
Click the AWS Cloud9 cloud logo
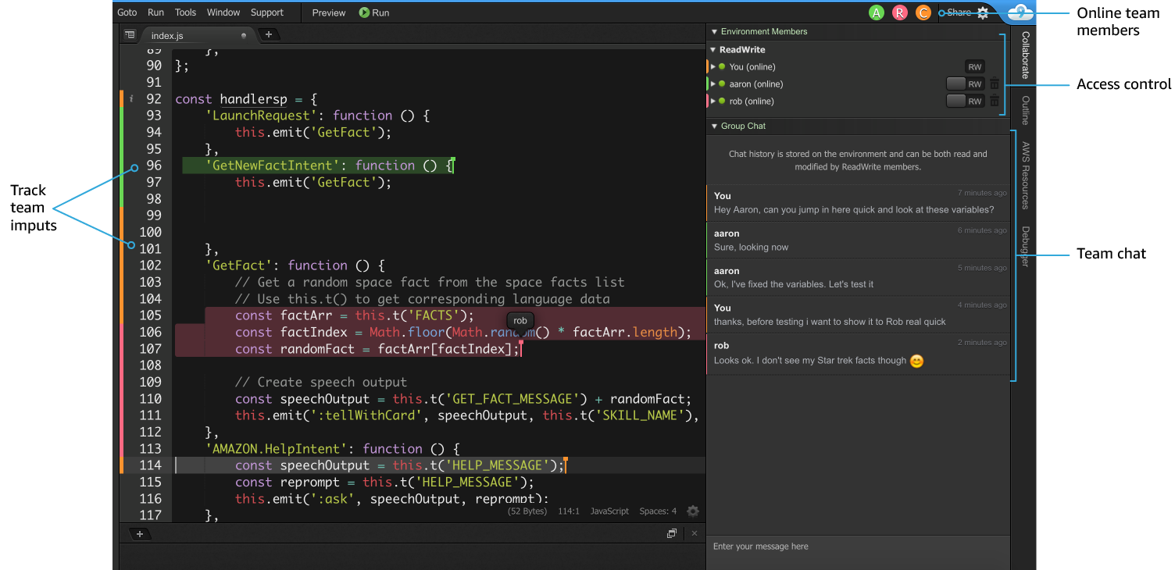click(1020, 12)
